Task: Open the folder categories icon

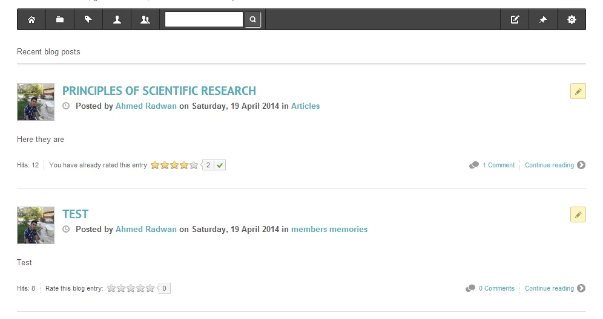Action: pos(60,20)
